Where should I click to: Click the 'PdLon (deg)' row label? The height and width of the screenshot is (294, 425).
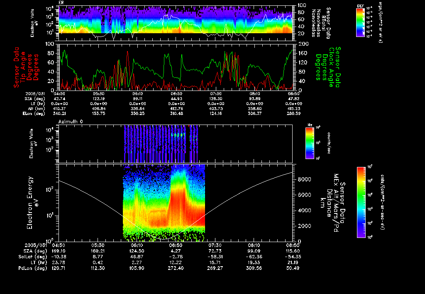[33, 268]
